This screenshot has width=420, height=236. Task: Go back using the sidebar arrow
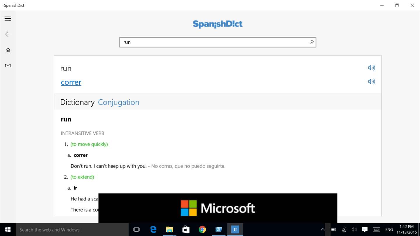tap(8, 34)
